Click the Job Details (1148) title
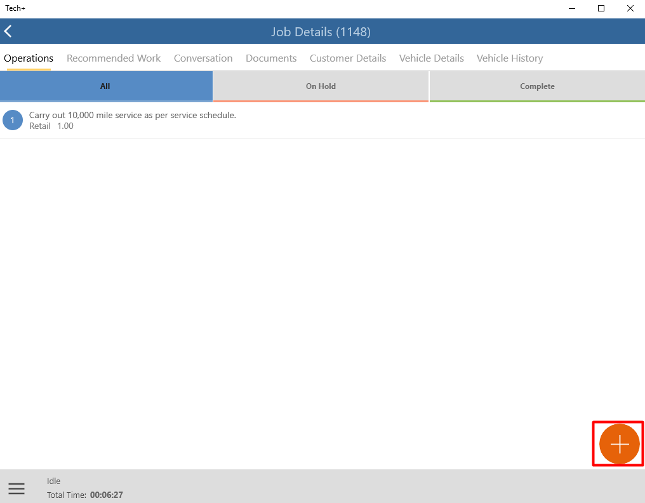 (x=321, y=32)
